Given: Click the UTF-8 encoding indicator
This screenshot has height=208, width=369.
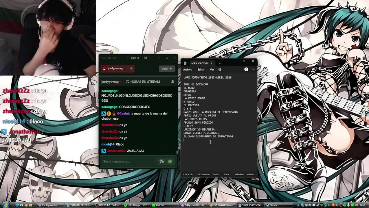Looking at the screenshot, I should (x=250, y=174).
